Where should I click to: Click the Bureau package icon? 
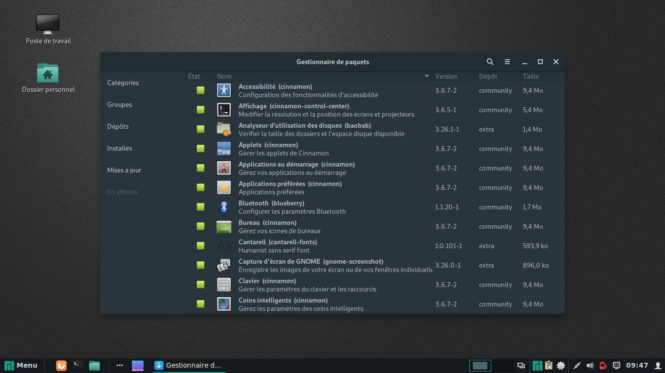(x=223, y=226)
